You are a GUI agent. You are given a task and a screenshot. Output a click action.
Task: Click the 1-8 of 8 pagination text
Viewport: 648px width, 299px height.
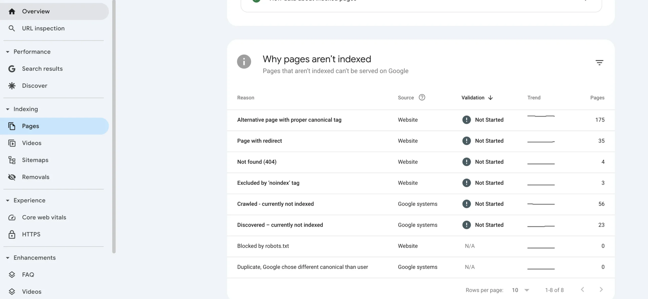click(554, 290)
